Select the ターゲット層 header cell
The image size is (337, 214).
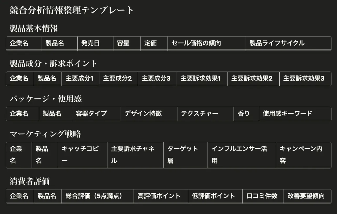click(x=186, y=155)
